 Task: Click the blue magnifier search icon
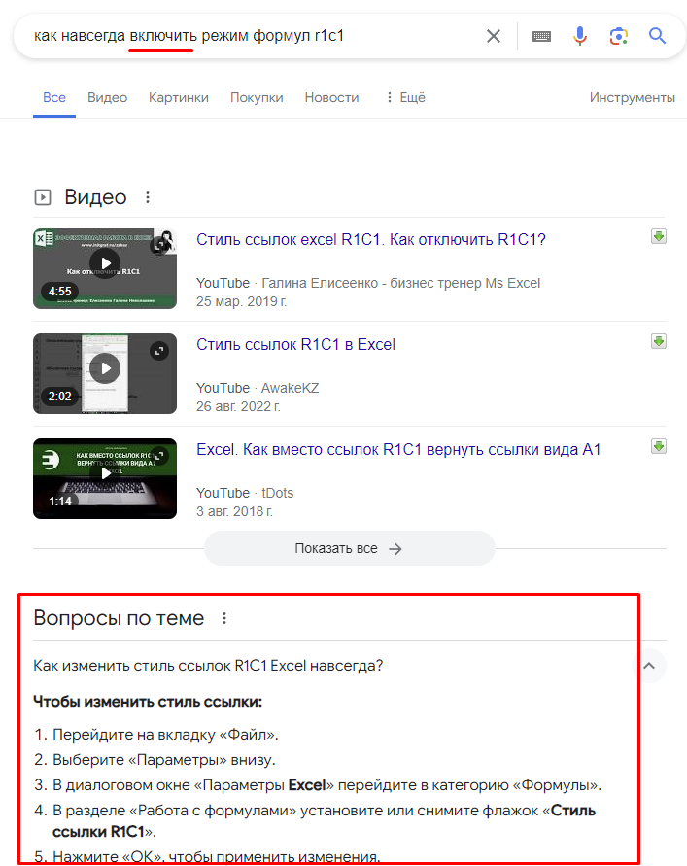point(658,36)
